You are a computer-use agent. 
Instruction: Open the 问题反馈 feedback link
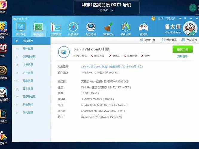pos(170,18)
